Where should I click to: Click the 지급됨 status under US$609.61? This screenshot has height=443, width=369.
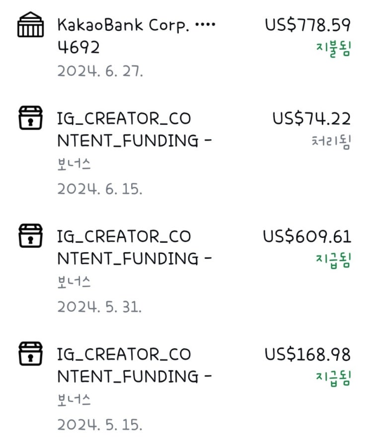(x=333, y=260)
